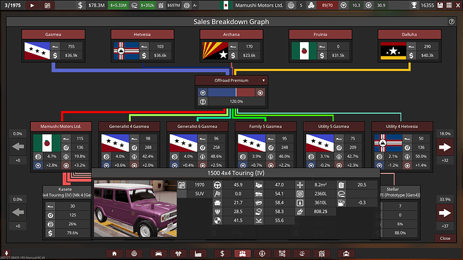The image size is (463, 260).
Task: Click the dollar funds icon in top bar
Action: [81, 5]
